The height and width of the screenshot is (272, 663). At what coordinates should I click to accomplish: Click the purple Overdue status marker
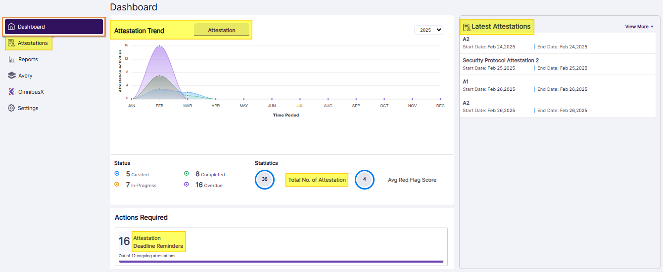[187, 184]
